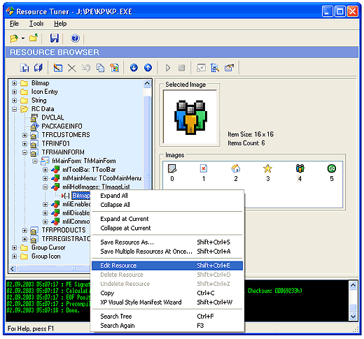Expand the TFRPRODUCTS node
Viewport: 364px width, 339px height.
(24, 231)
